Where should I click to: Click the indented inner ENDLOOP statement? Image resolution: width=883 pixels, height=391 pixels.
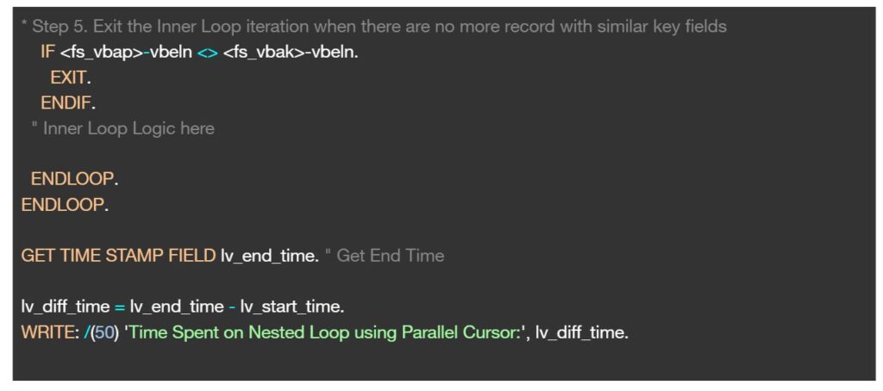(72, 179)
